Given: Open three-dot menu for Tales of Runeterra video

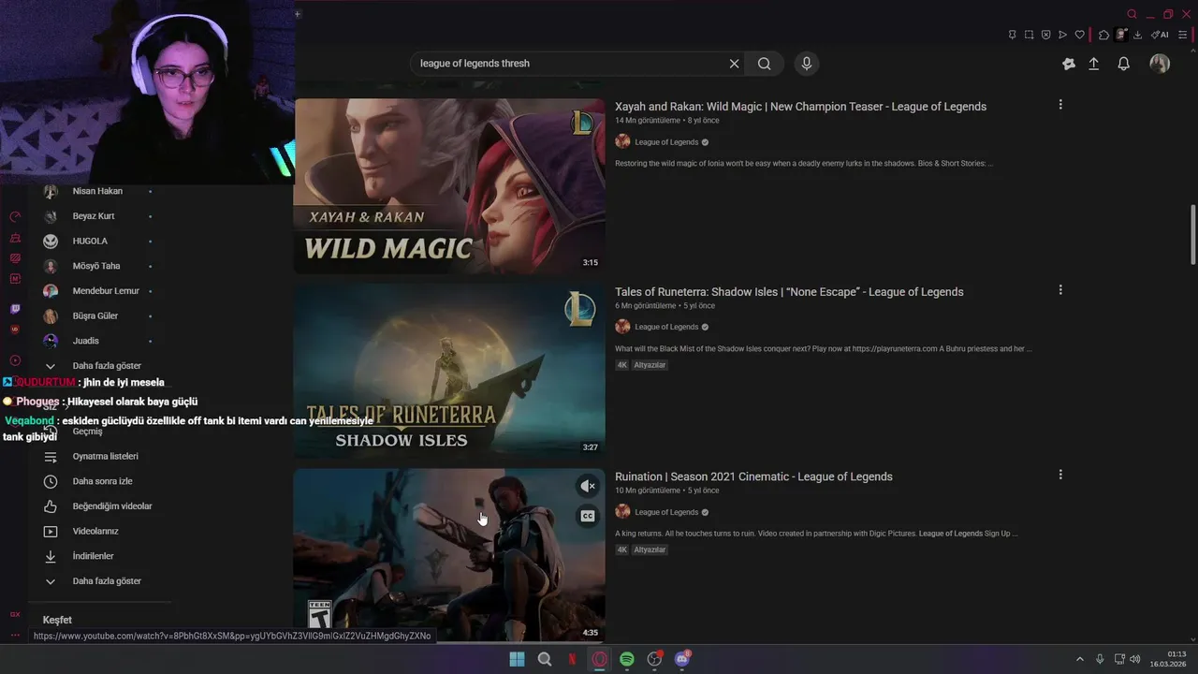Looking at the screenshot, I should click(x=1060, y=290).
